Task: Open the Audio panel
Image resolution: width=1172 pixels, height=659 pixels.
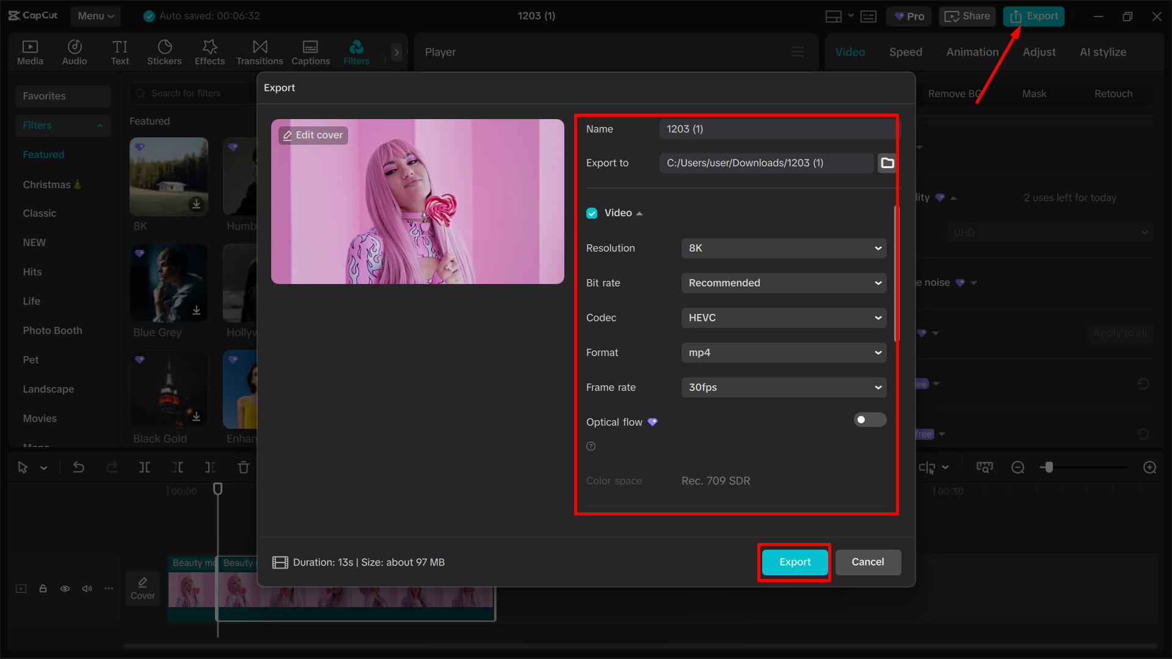Action: pyautogui.click(x=74, y=52)
